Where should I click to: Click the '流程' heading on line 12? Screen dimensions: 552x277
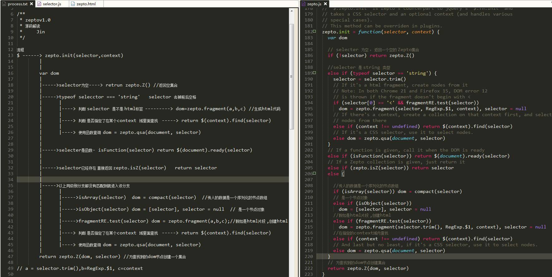(20, 49)
